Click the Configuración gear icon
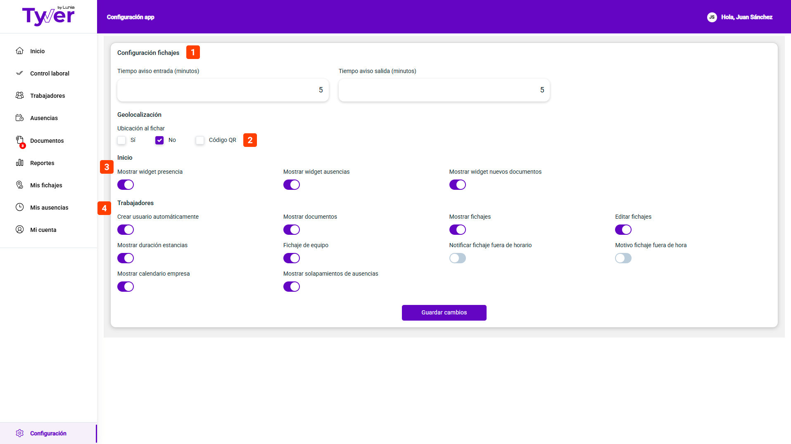Screen dimensions: 791x444 coord(19,433)
